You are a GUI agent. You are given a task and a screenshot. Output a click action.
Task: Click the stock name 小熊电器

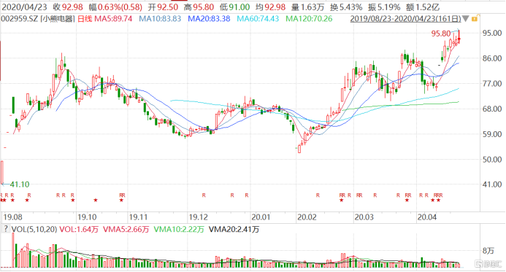(x=58, y=19)
